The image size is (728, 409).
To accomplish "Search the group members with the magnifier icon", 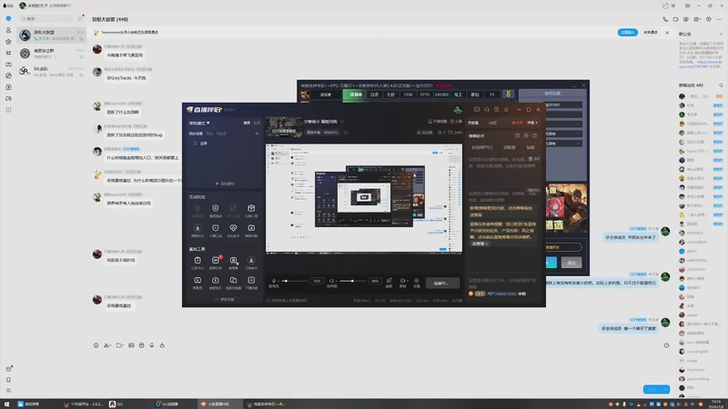I will click(x=721, y=85).
